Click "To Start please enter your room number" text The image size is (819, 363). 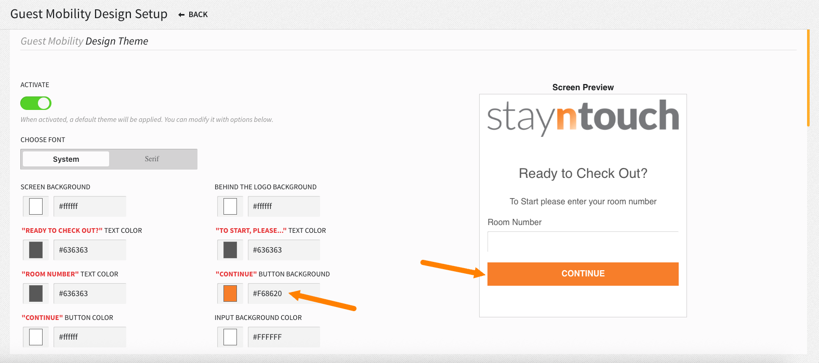click(x=583, y=201)
